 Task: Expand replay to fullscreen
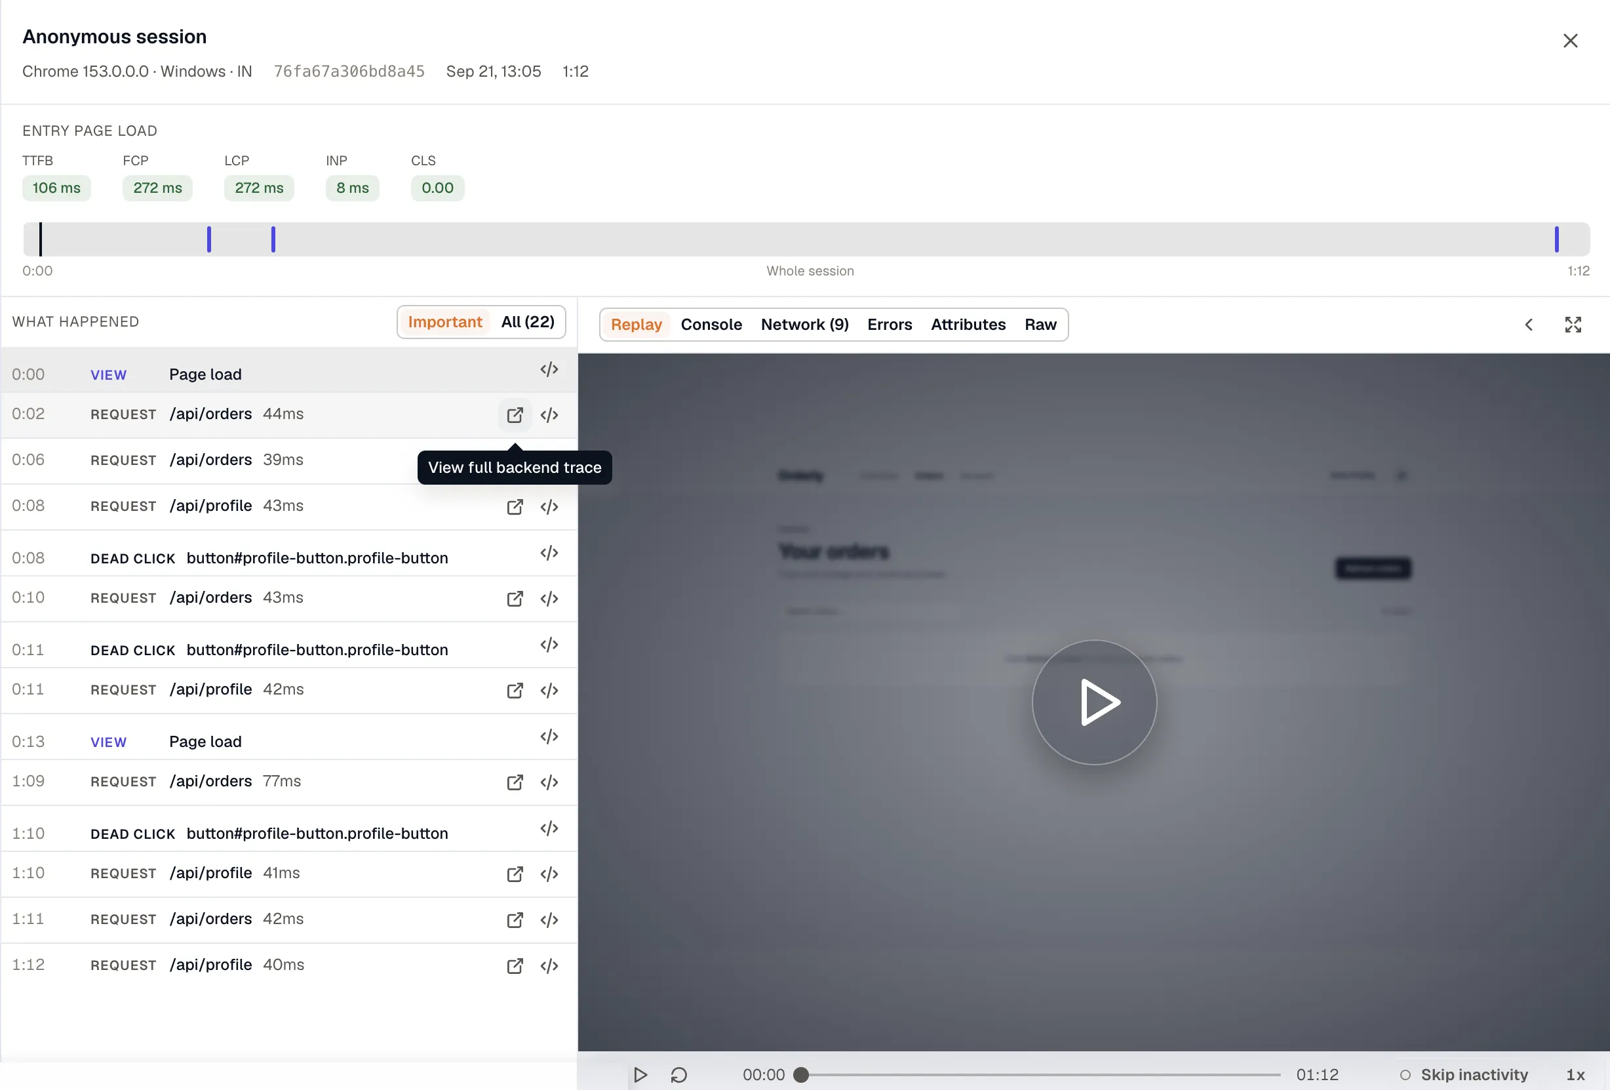click(x=1573, y=324)
